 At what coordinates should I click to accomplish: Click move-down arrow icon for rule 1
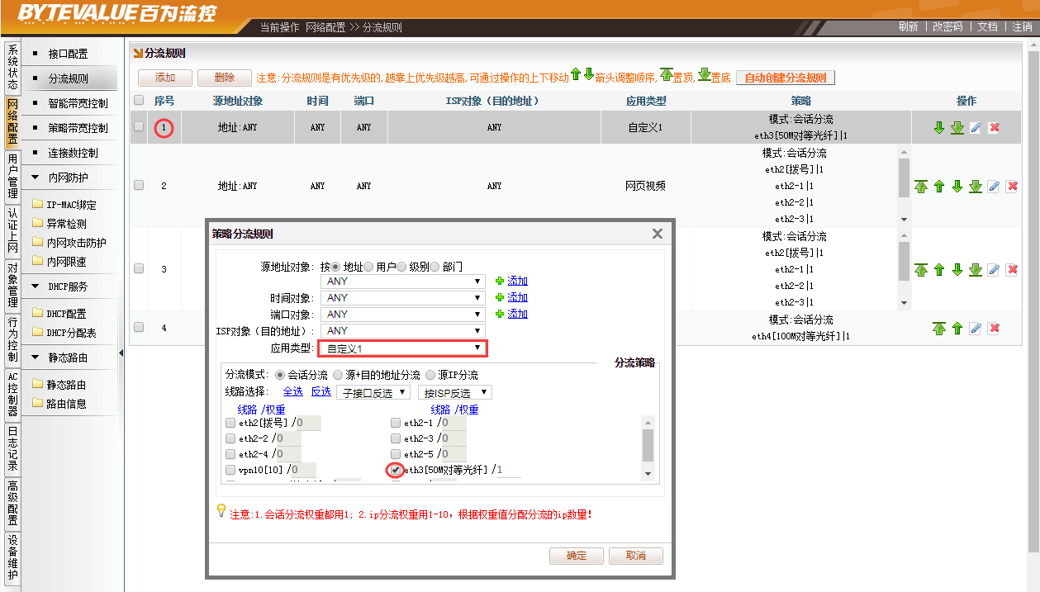[938, 128]
